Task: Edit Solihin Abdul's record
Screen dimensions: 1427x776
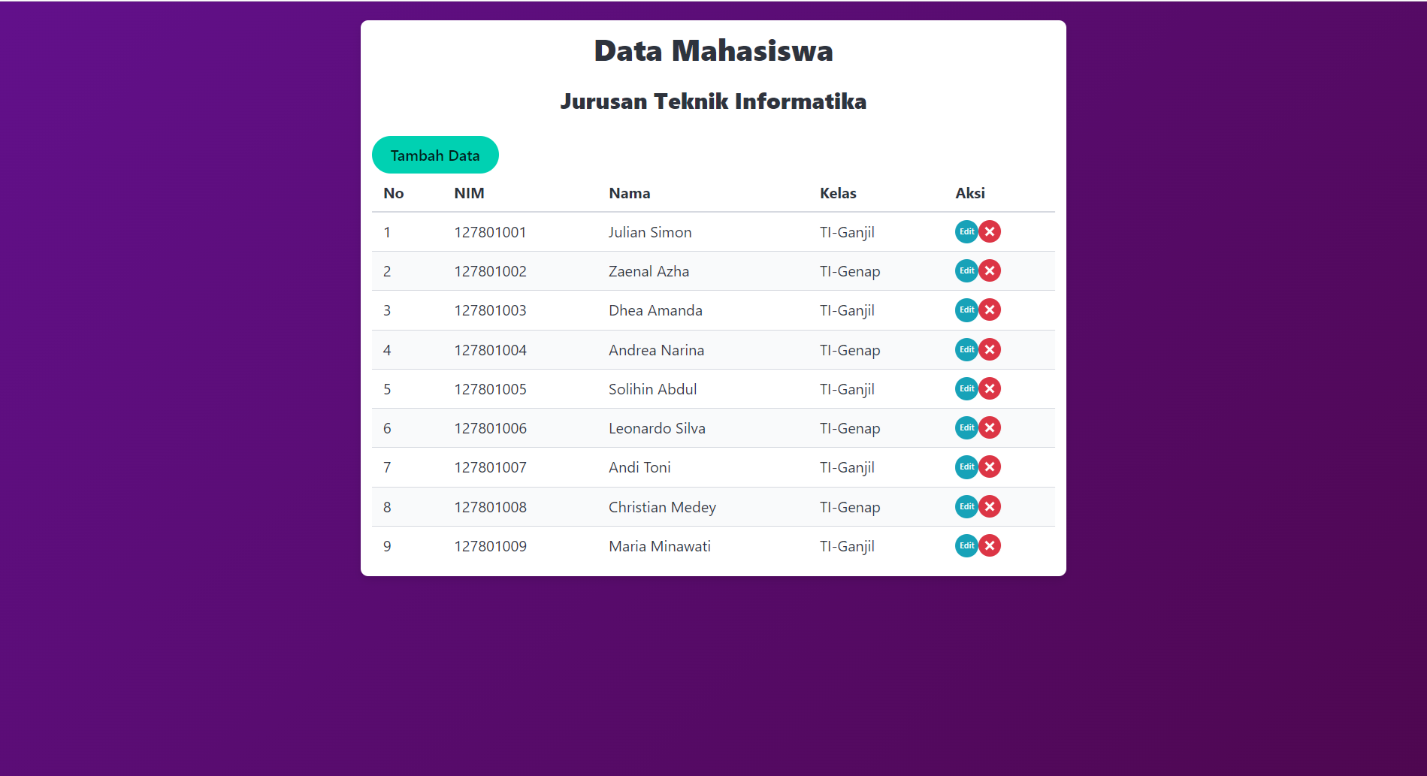Action: pos(966,388)
